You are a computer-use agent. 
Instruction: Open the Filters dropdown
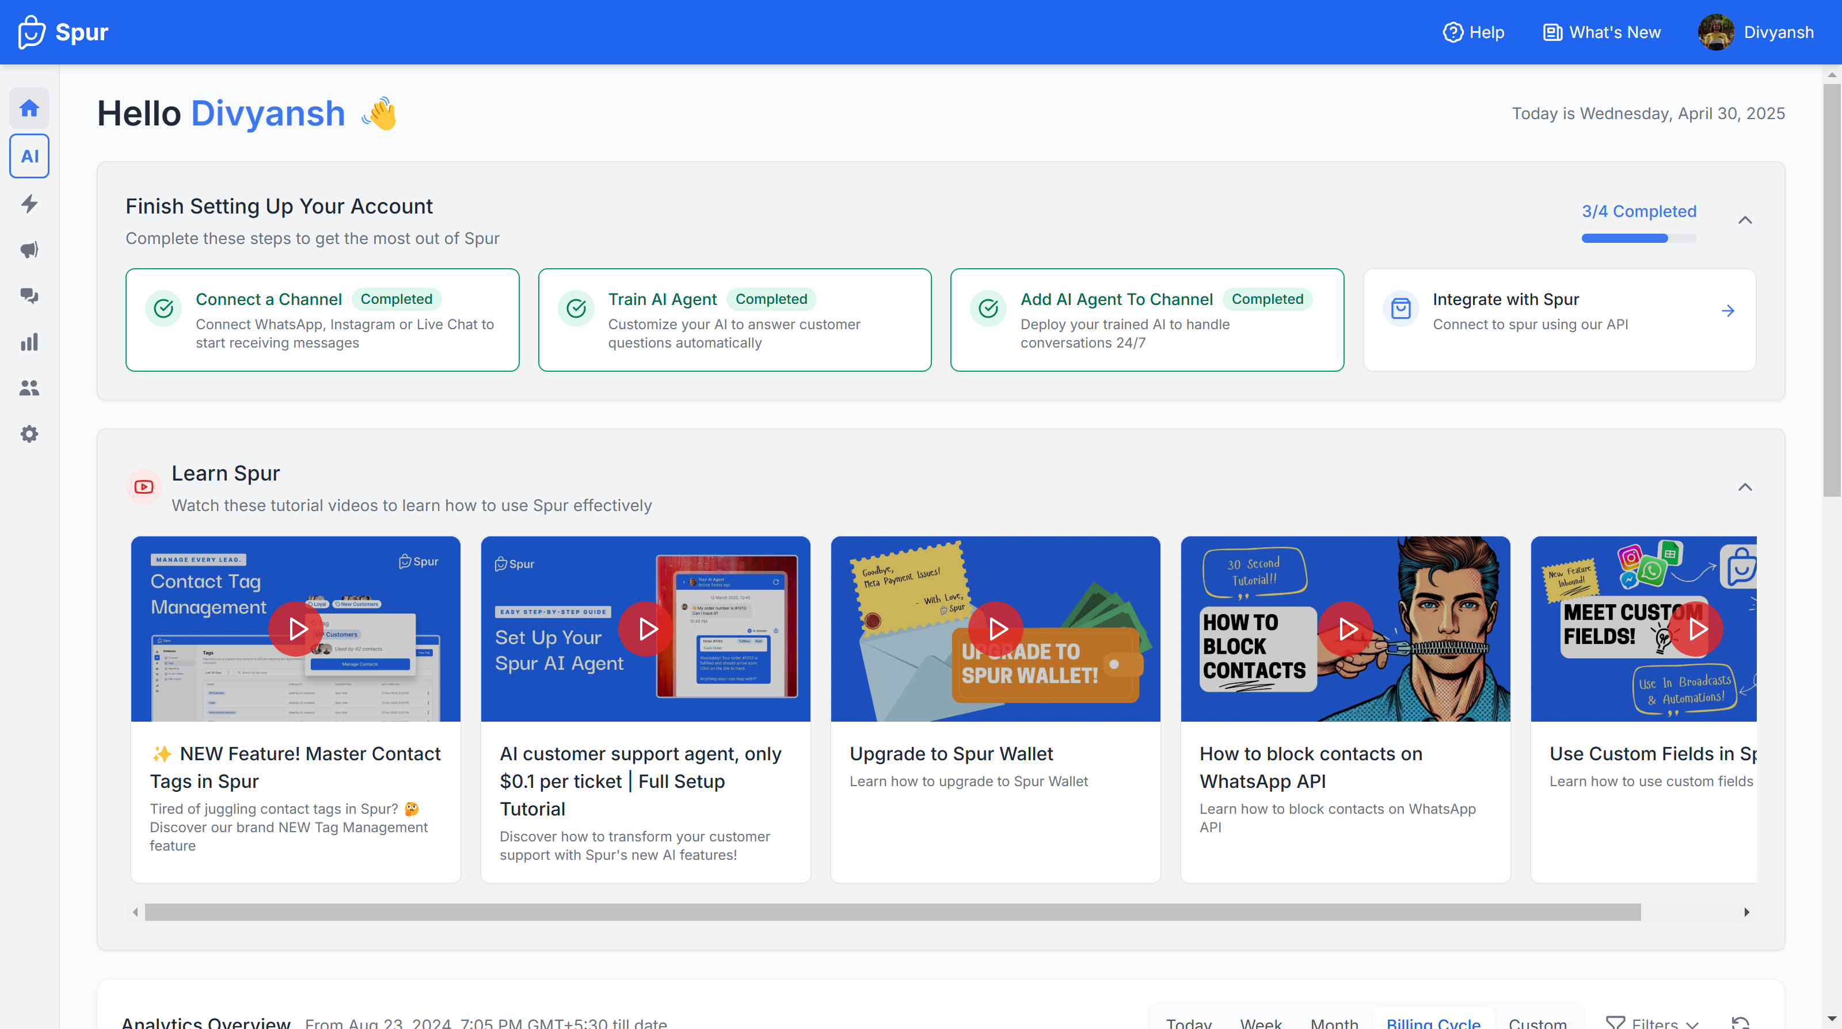click(x=1652, y=1023)
